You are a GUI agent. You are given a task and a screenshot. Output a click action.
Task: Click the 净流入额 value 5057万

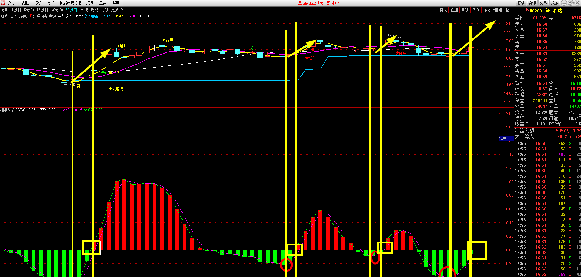coord(563,131)
